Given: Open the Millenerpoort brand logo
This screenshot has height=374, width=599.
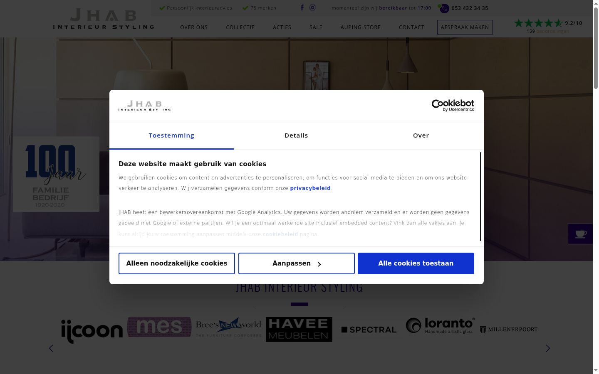Looking at the screenshot, I should pyautogui.click(x=509, y=330).
